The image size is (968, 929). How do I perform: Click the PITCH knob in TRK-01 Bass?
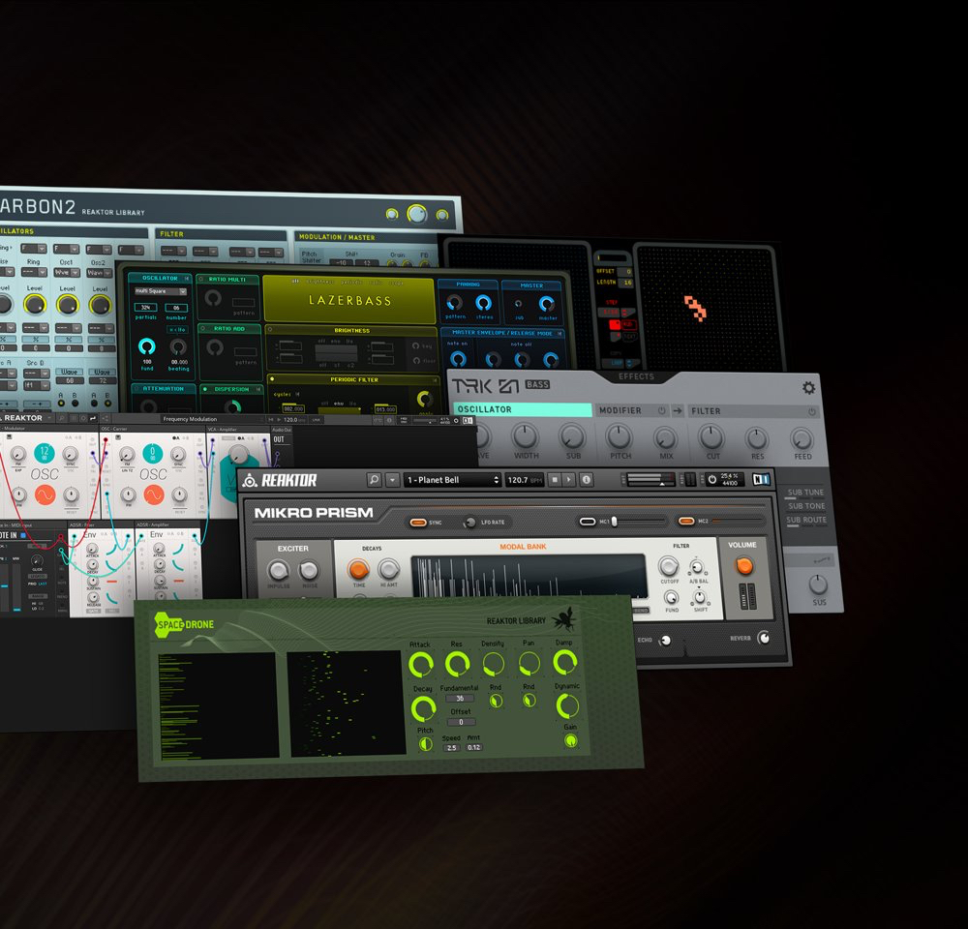(x=620, y=437)
